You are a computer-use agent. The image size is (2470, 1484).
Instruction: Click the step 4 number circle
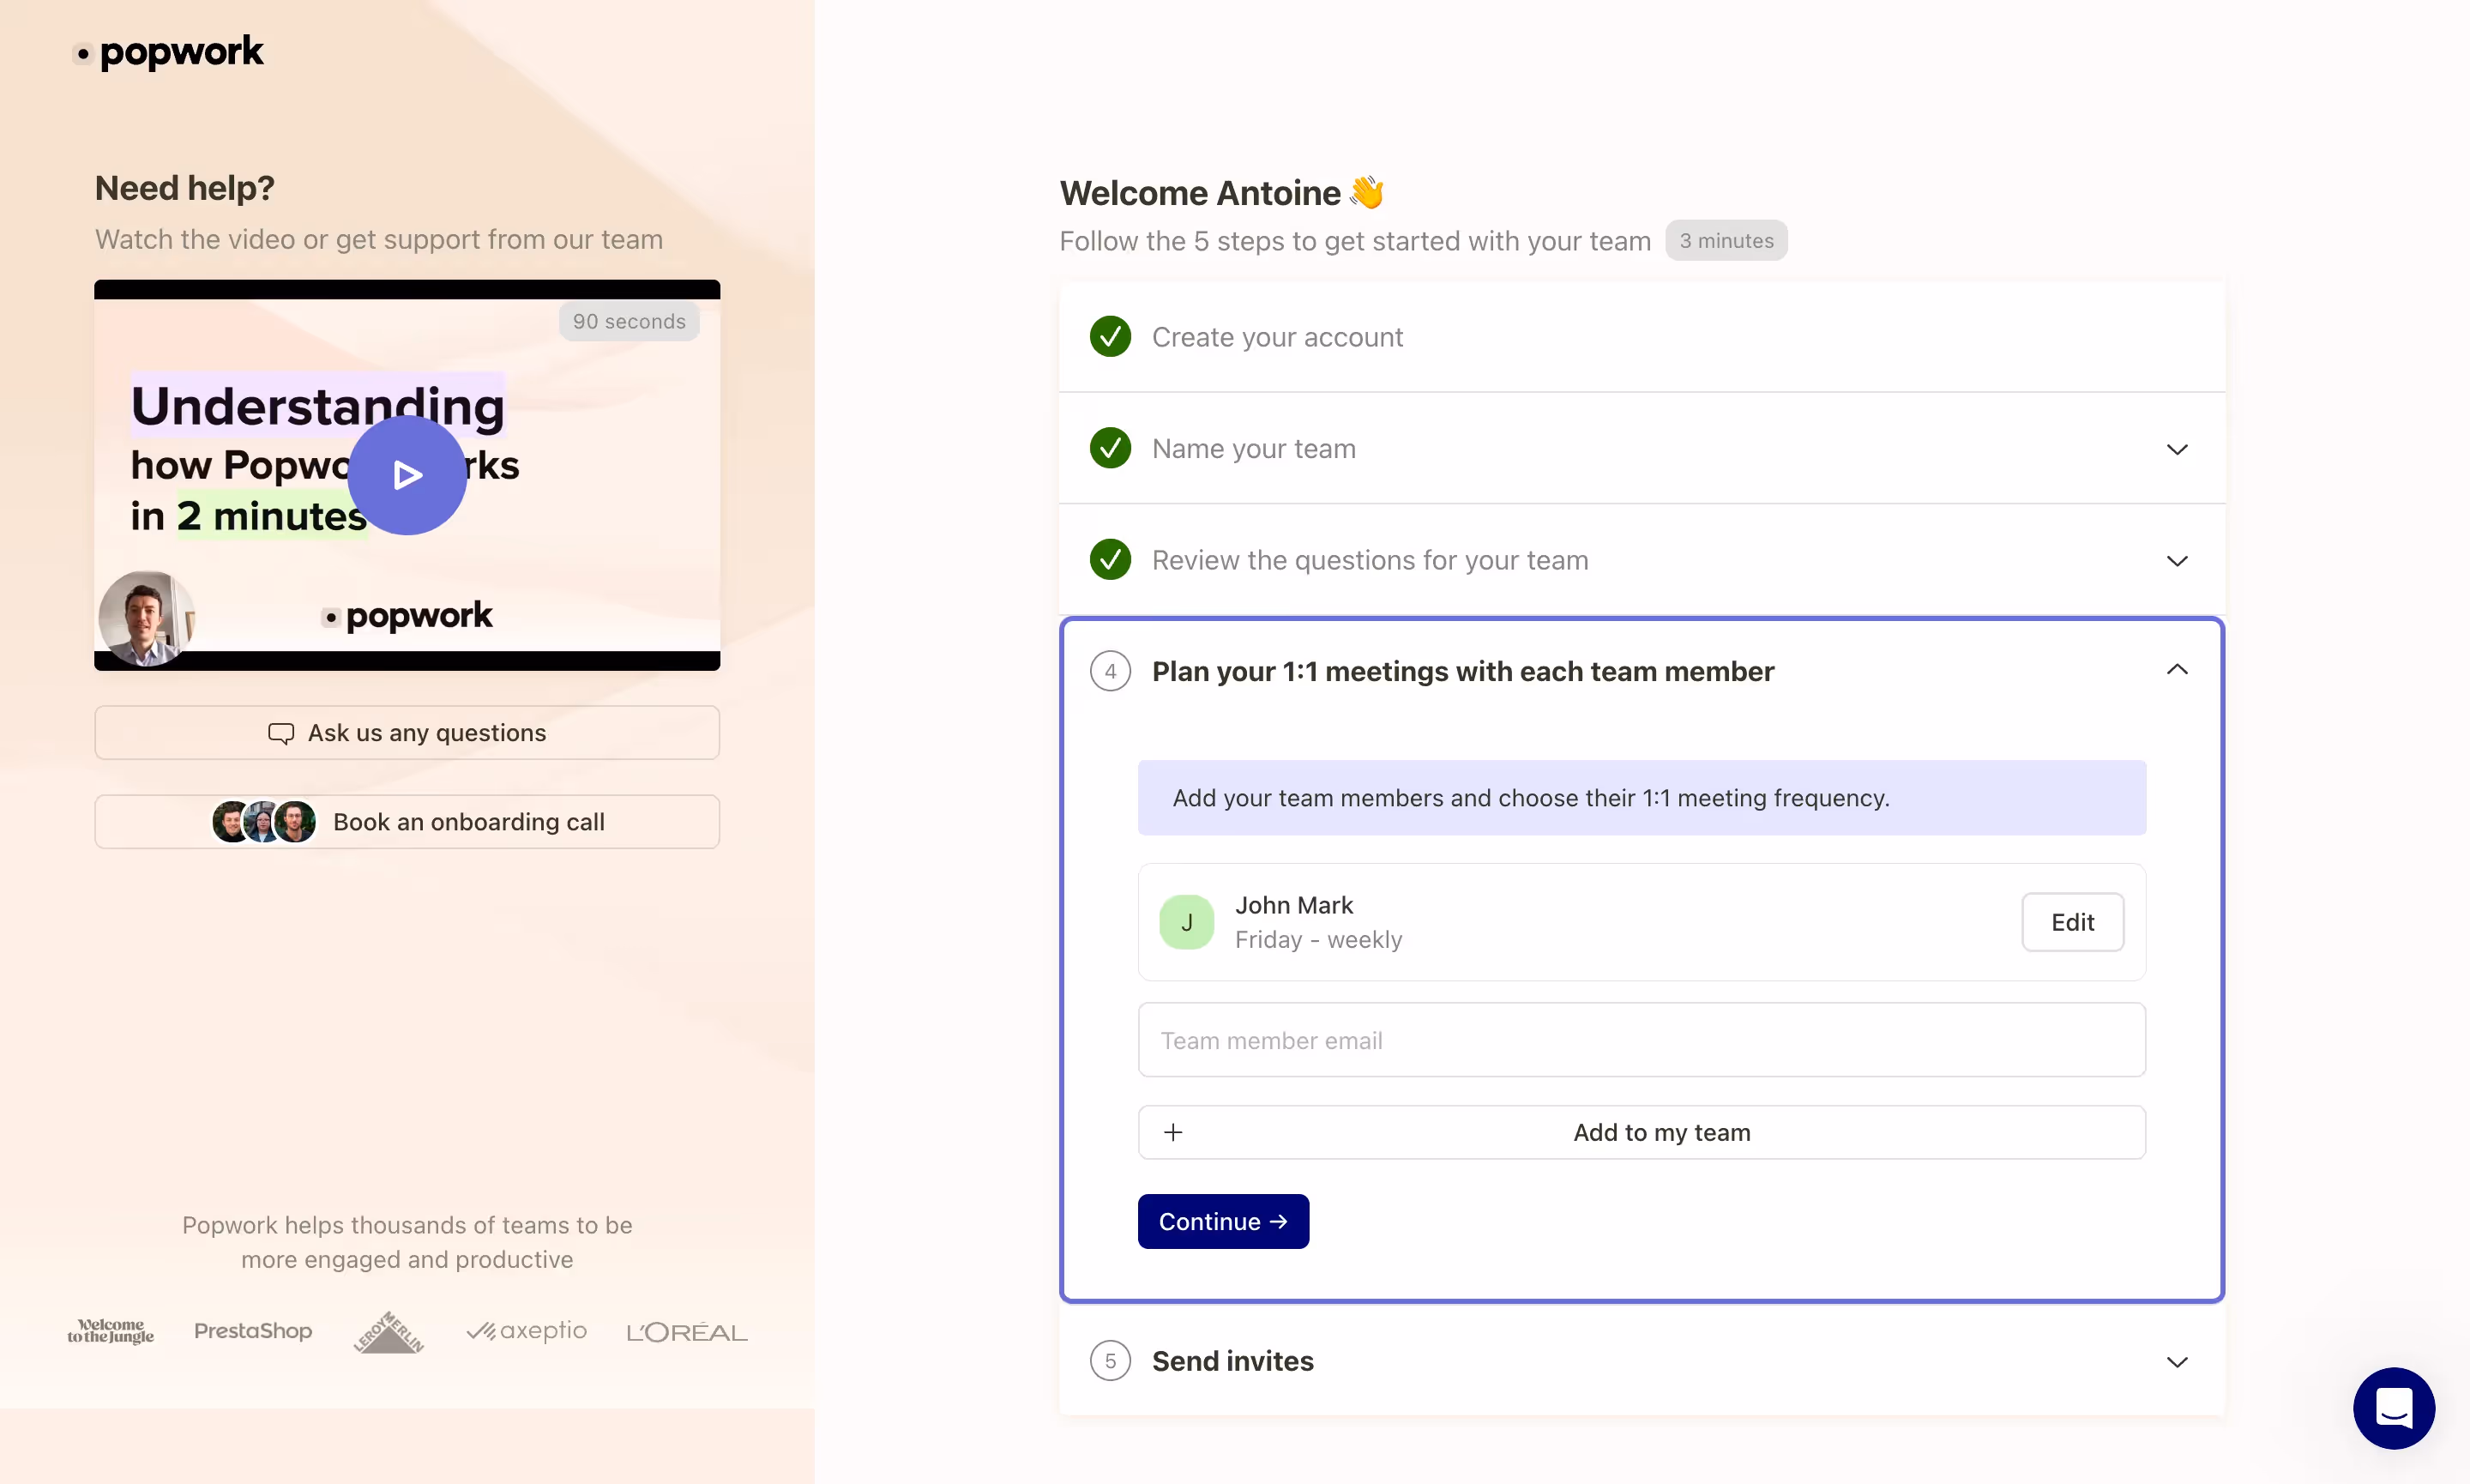(x=1110, y=671)
